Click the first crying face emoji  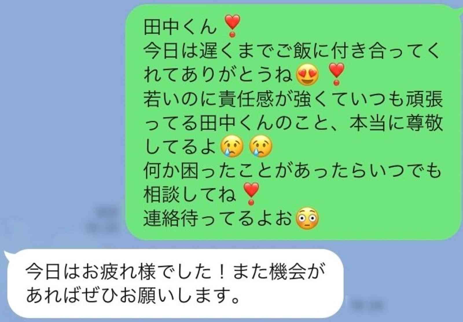click(x=232, y=146)
